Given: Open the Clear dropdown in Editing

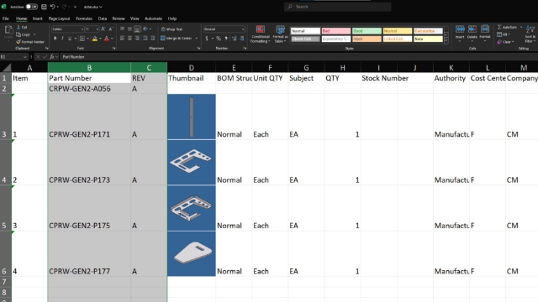Looking at the screenshot, I should click(x=506, y=42).
